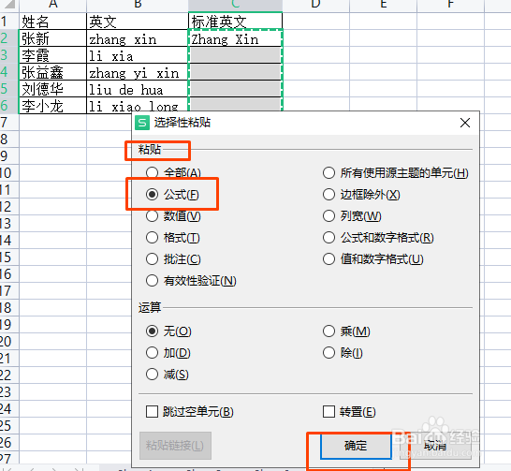Select operation 乘(M)
This screenshot has width=511, height=471.
pos(346,331)
